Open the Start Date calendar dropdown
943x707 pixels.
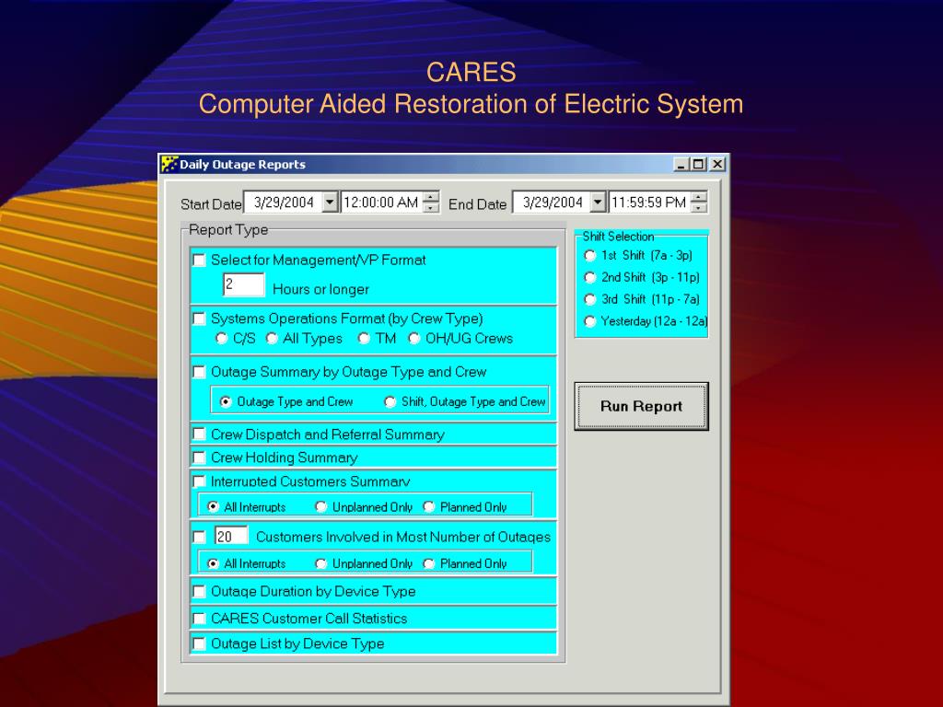[x=330, y=202]
